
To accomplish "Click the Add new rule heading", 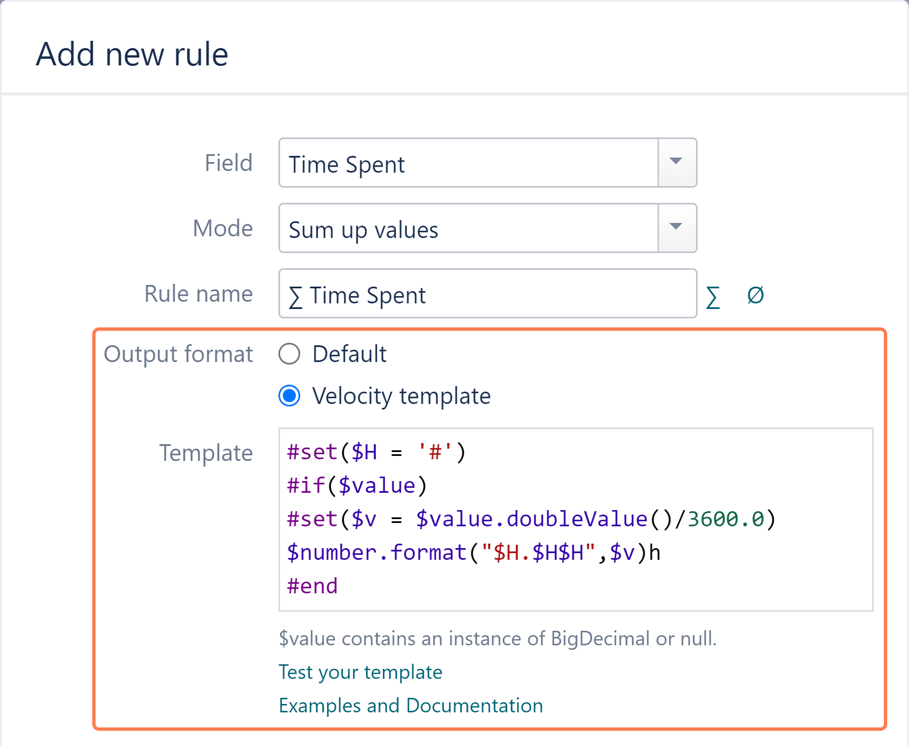I will coord(132,55).
